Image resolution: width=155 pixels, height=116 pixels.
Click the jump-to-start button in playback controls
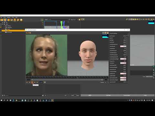[27, 82]
